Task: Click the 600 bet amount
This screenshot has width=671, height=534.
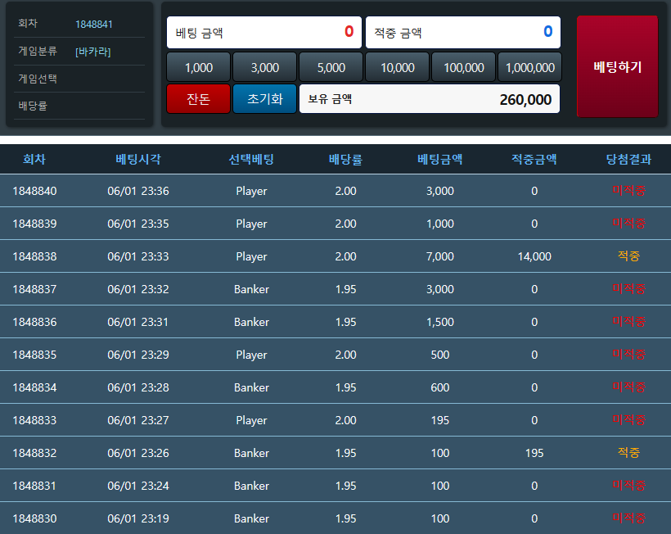Action: point(440,387)
